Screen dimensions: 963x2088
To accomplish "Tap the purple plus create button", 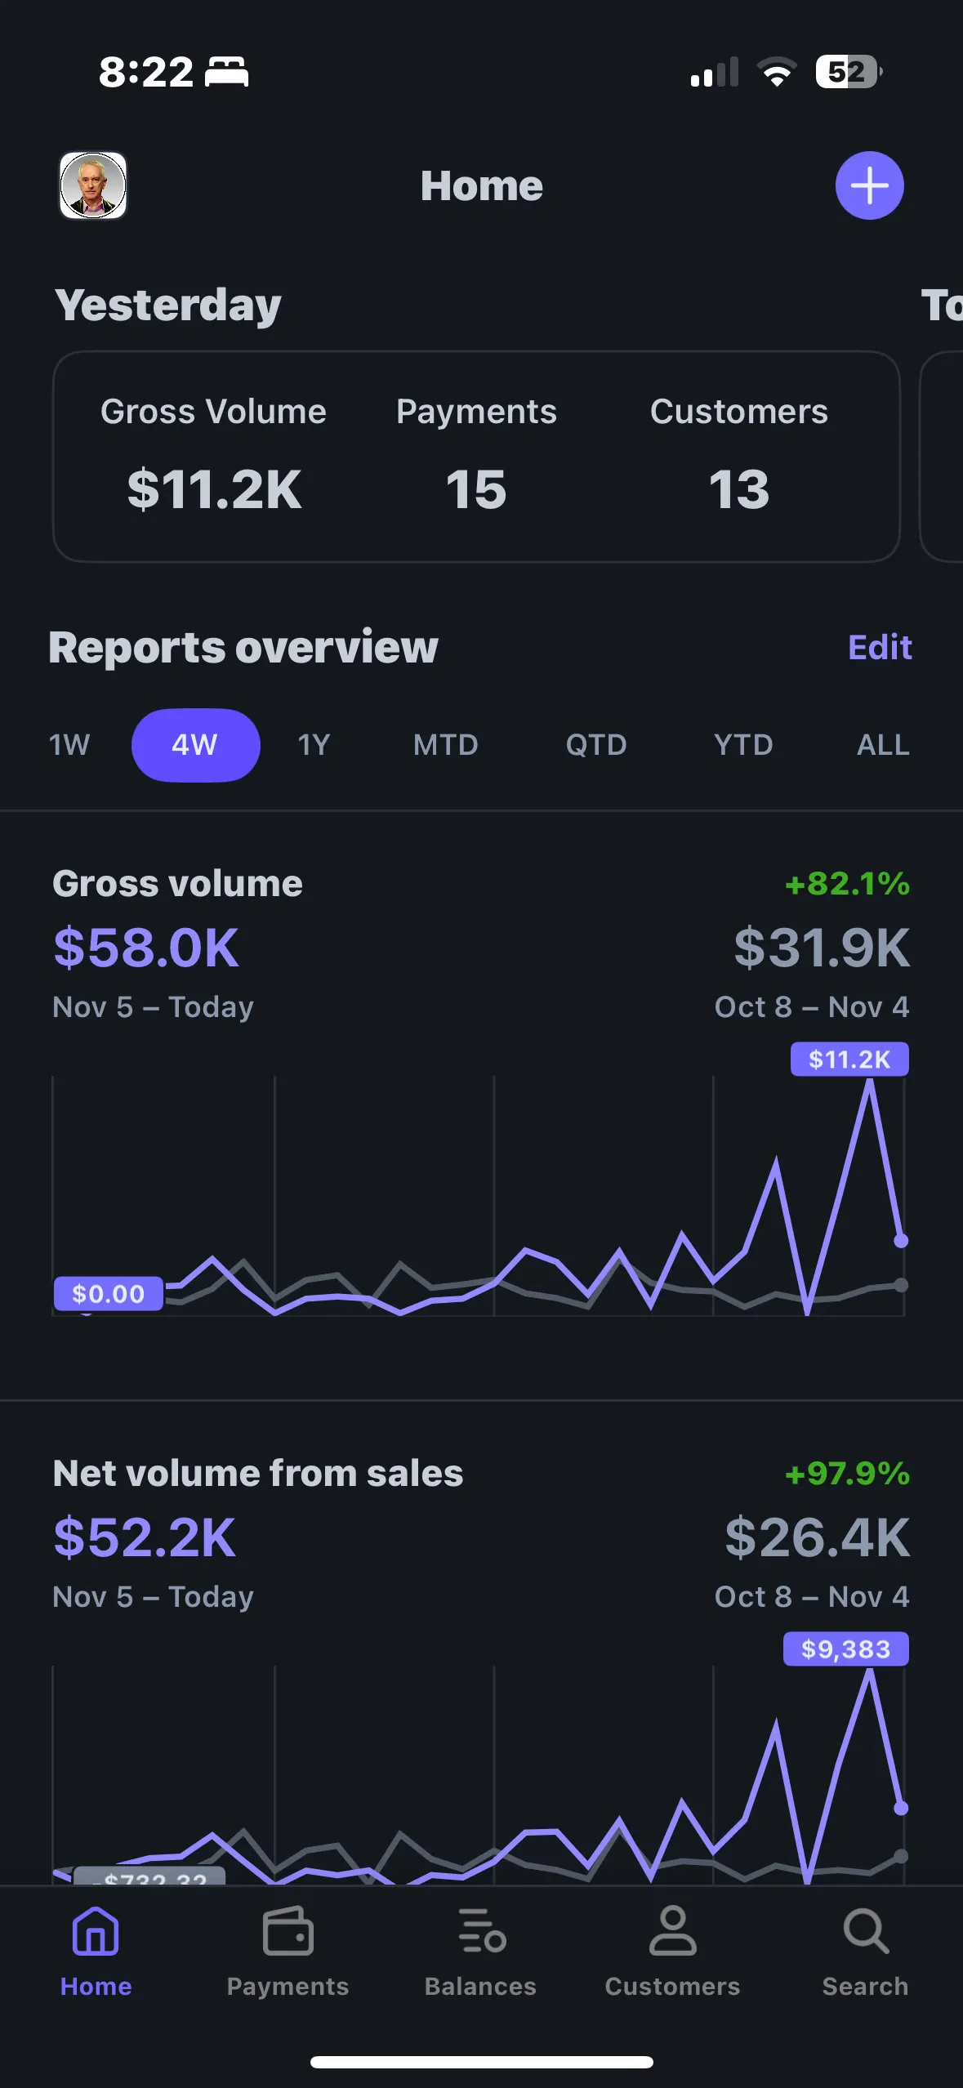I will [x=869, y=185].
